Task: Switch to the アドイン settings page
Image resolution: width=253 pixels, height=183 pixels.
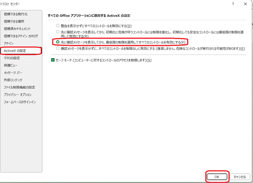Action: coord(9,44)
